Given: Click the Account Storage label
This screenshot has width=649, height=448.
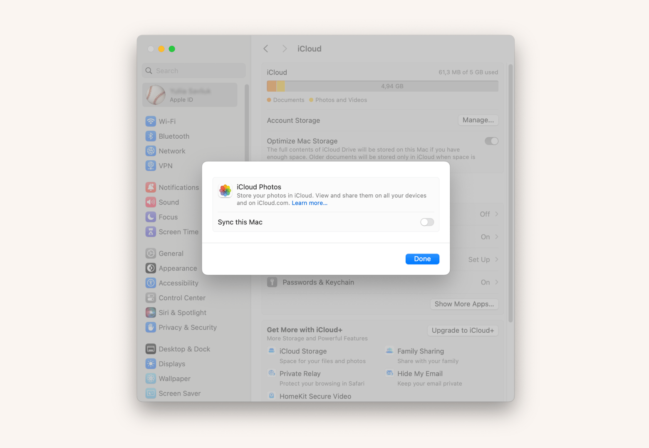Looking at the screenshot, I should pos(293,120).
